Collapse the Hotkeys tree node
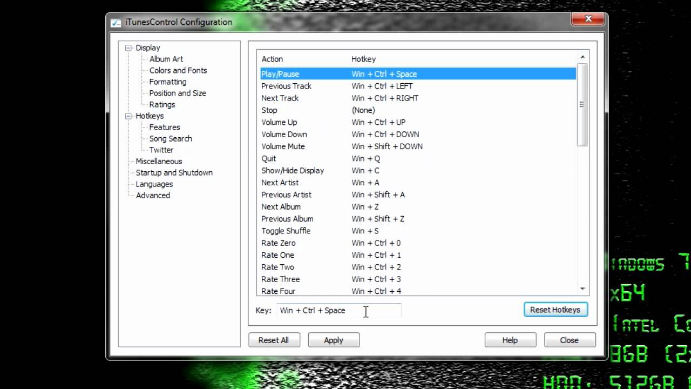 point(128,116)
